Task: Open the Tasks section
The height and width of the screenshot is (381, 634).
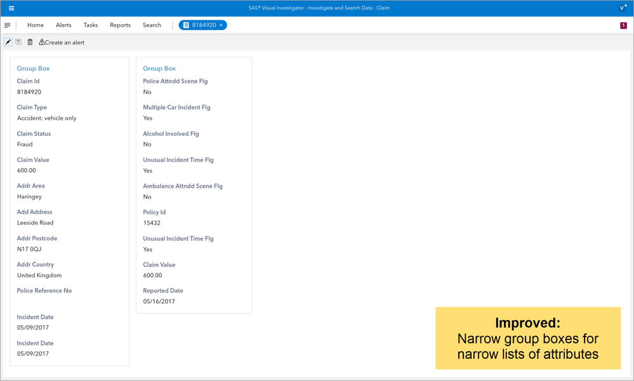Action: coord(91,25)
